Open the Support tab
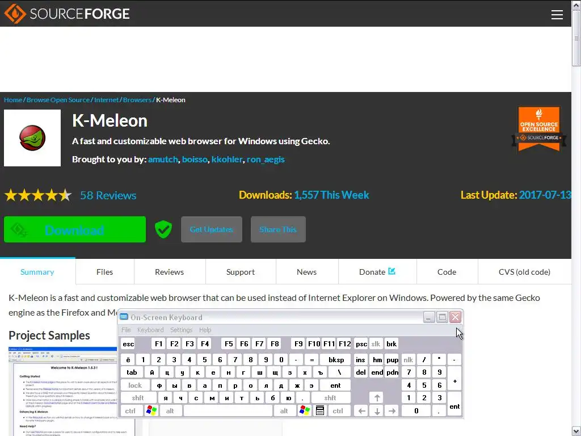The width and height of the screenshot is (581, 436). click(241, 272)
